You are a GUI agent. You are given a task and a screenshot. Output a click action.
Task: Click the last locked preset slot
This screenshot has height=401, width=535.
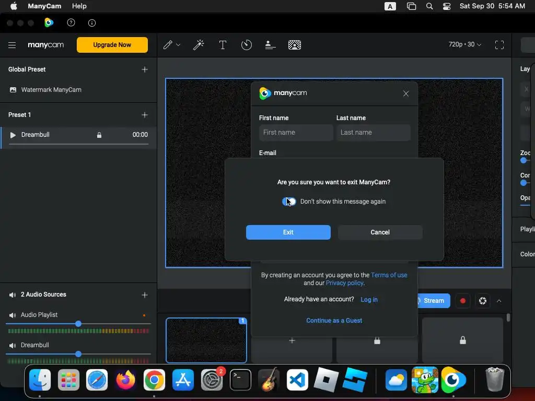click(x=462, y=340)
